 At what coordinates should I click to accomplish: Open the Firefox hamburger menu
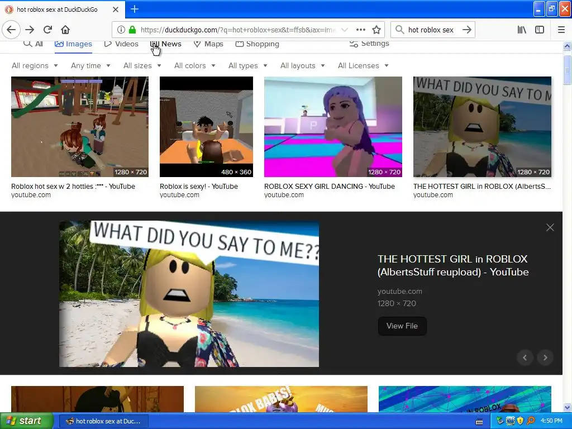(561, 30)
